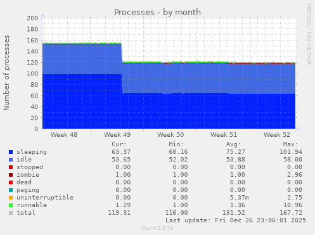Click the 'Number of processes' axis label
Image resolution: width=315 pixels, height=235 pixels.
pos(6,73)
